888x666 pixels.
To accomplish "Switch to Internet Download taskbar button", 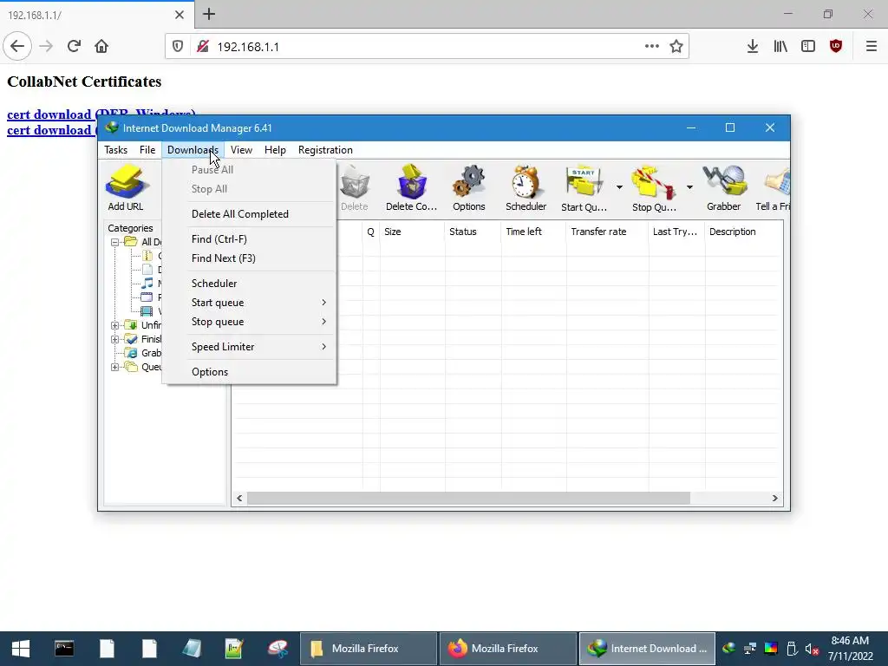I will tap(647, 649).
